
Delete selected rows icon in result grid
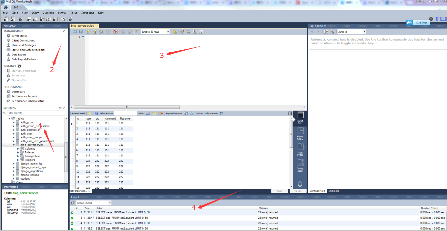(x=161, y=113)
